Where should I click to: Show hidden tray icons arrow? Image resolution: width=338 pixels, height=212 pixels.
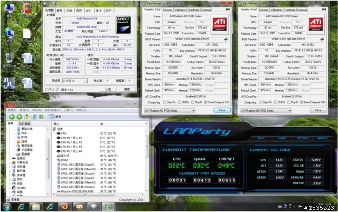[x=295, y=207]
